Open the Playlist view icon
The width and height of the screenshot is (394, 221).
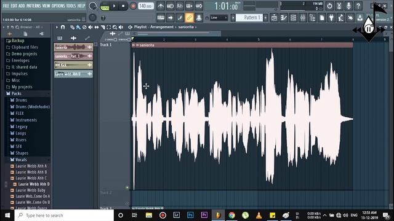click(274, 18)
